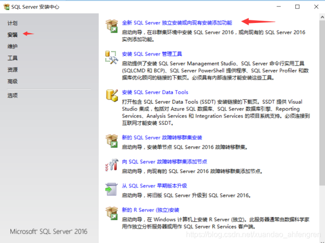Screen dimensions: 325x243
Task: Open 全新 SQL Server 独立安装或向现有安装添加功能 link
Action: [x=177, y=23]
